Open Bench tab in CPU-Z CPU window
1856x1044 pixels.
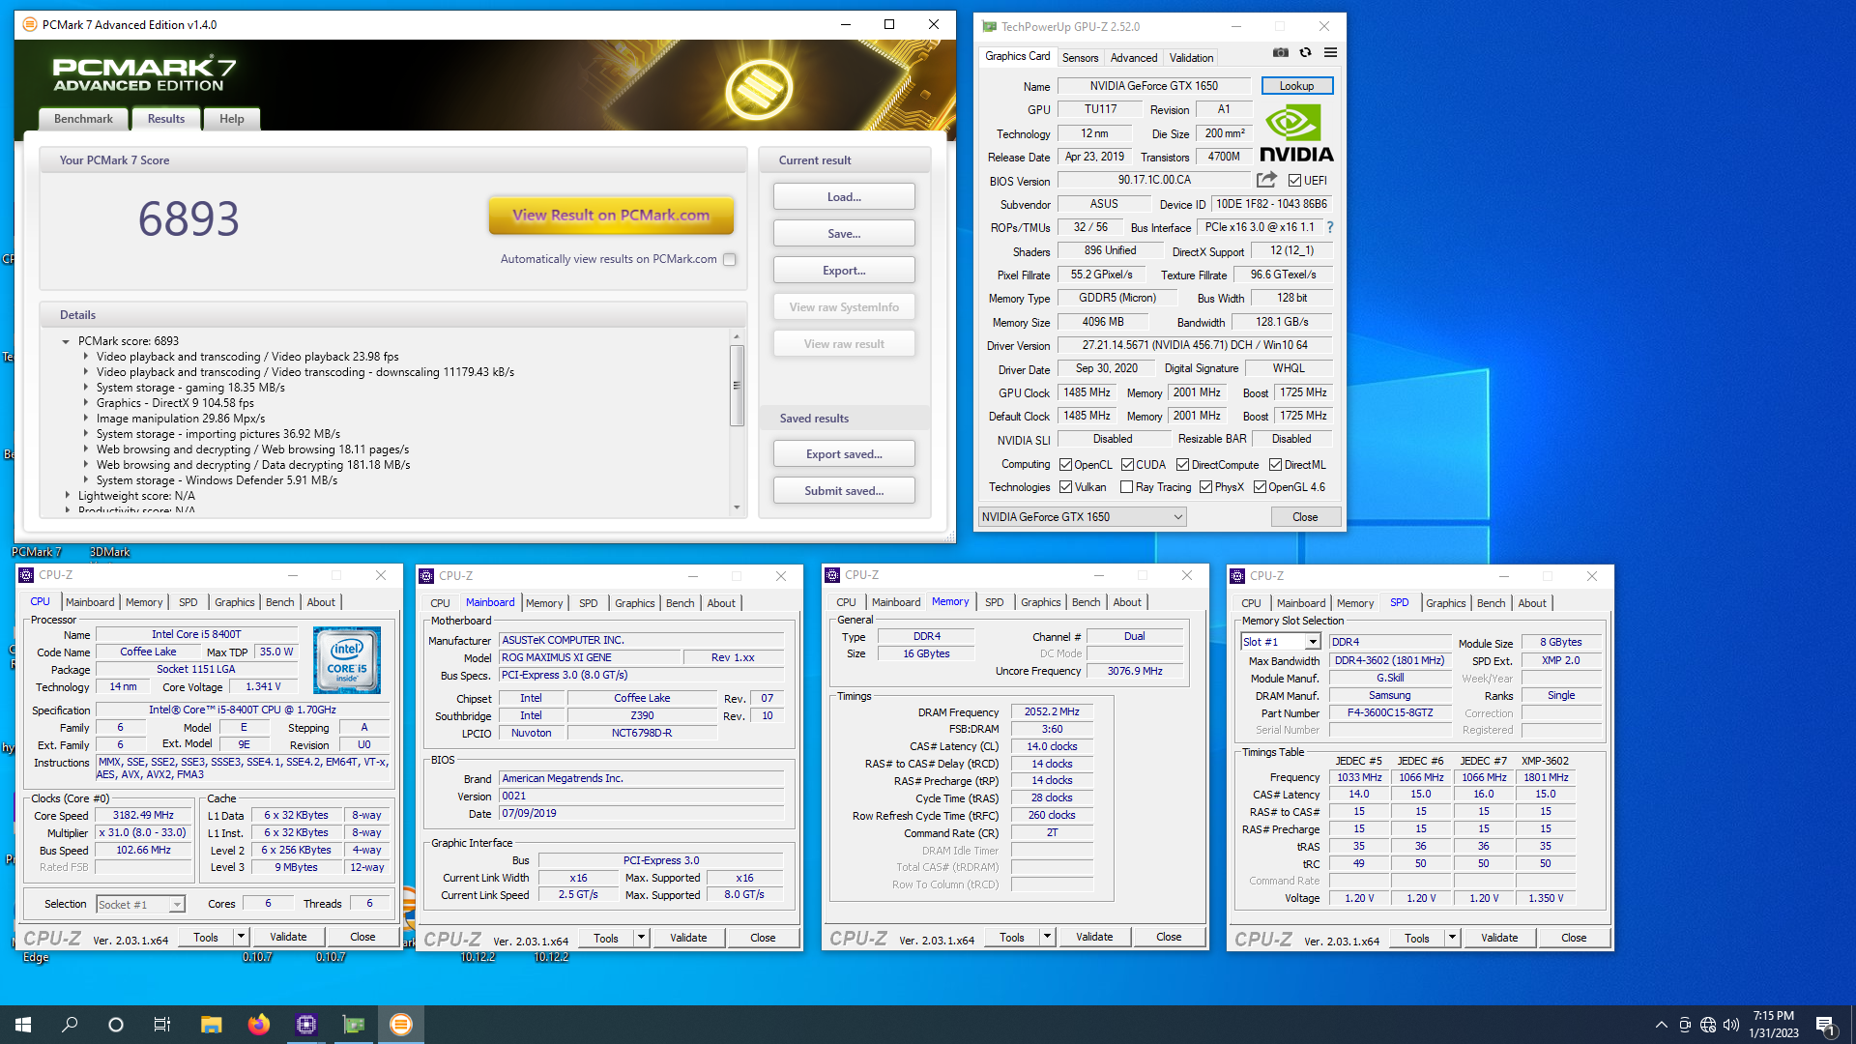tap(279, 602)
